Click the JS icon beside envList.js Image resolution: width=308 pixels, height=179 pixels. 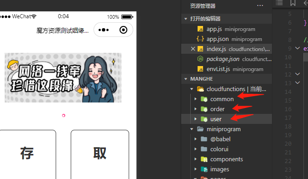point(200,69)
